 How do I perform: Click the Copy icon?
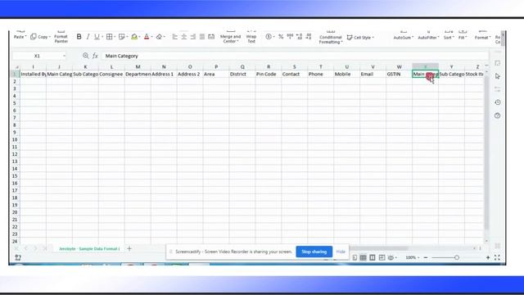click(34, 37)
